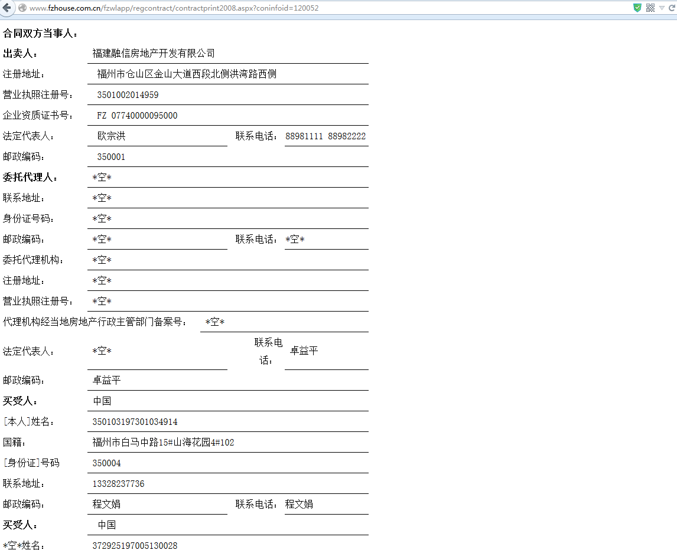Click the globe site icon in address bar

point(22,8)
